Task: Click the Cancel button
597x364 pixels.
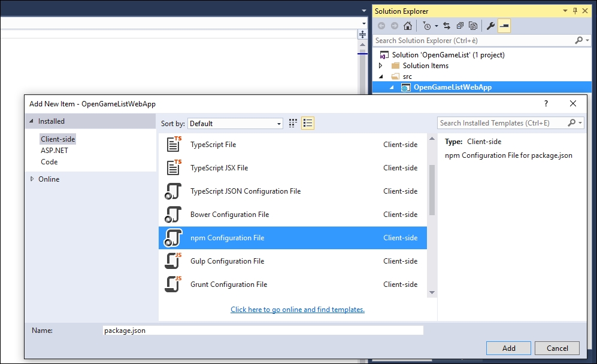Action: [557, 348]
